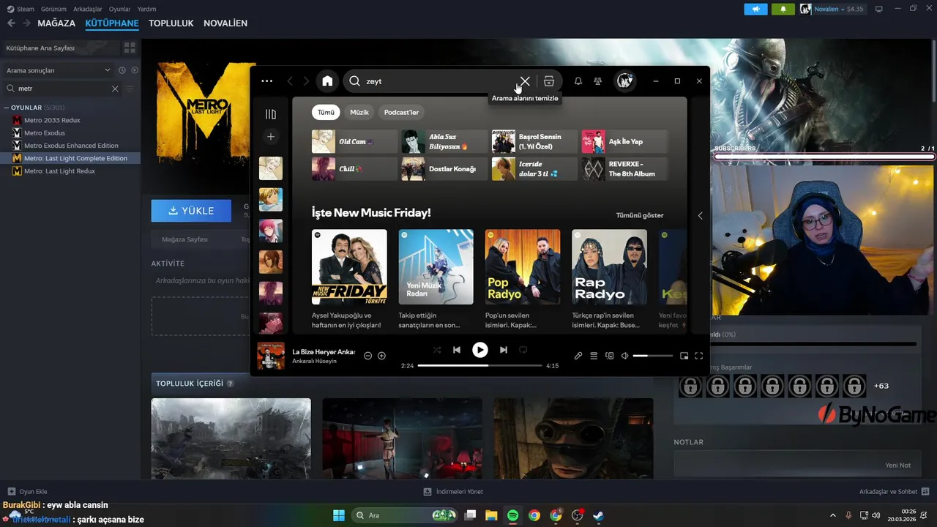Image resolution: width=937 pixels, height=527 pixels.
Task: Open the Spotify three-dot menu
Action: [267, 81]
